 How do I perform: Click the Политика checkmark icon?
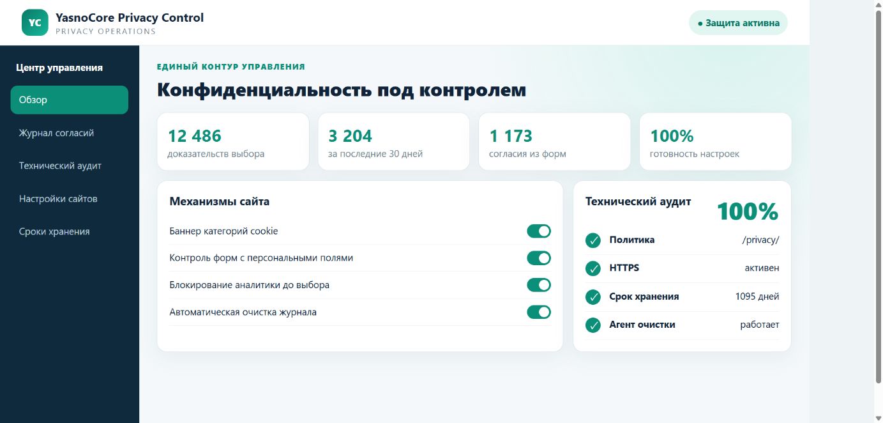pos(593,240)
